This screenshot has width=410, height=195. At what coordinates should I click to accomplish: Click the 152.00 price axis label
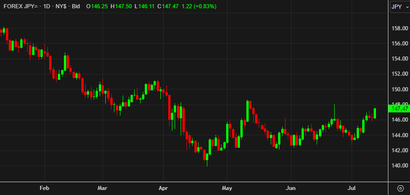pyautogui.click(x=400, y=74)
